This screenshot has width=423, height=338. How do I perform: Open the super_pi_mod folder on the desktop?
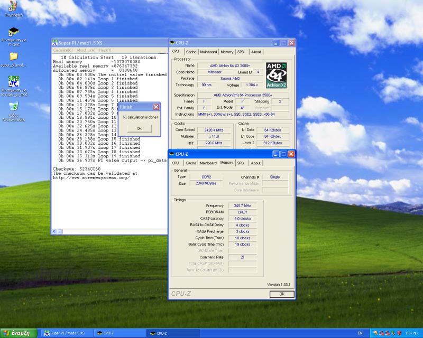[x=14, y=56]
